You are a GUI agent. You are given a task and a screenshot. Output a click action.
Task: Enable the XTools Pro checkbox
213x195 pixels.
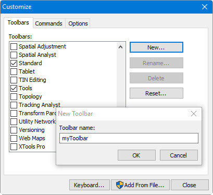click(x=14, y=147)
